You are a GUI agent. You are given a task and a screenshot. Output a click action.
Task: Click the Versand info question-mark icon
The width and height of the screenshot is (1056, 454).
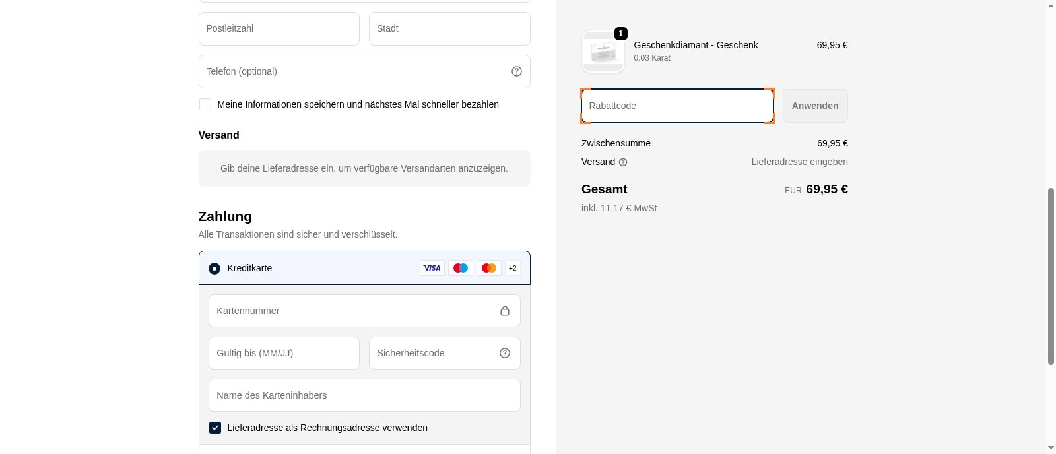coord(623,162)
